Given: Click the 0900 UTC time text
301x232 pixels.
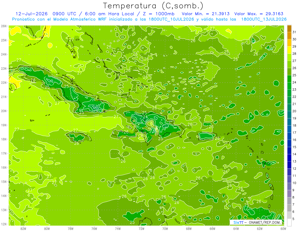Looking at the screenshot, I should pyautogui.click(x=65, y=14).
